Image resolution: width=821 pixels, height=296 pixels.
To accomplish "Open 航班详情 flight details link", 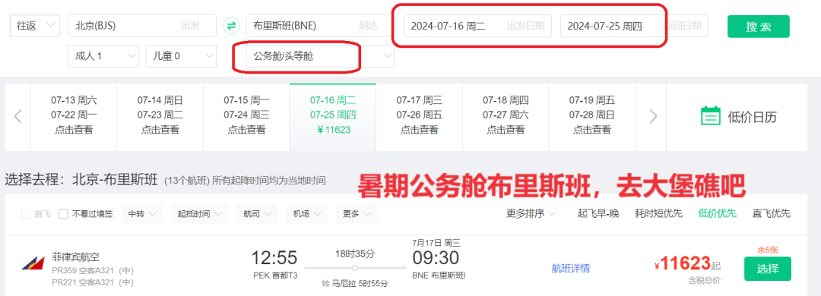I will click(571, 269).
